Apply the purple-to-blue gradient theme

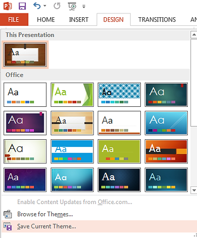coord(25,180)
